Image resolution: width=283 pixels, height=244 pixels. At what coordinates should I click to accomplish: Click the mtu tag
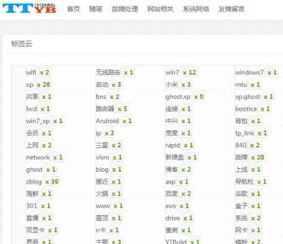point(241,85)
